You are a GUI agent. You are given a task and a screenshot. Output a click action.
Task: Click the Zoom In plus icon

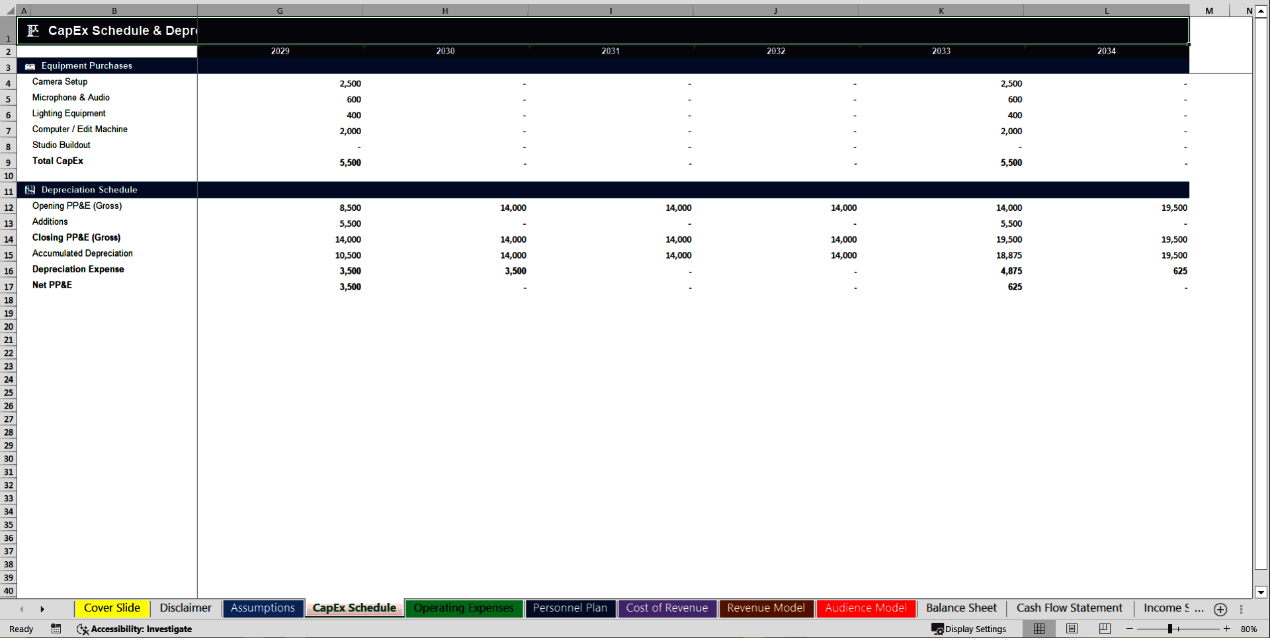click(1226, 629)
